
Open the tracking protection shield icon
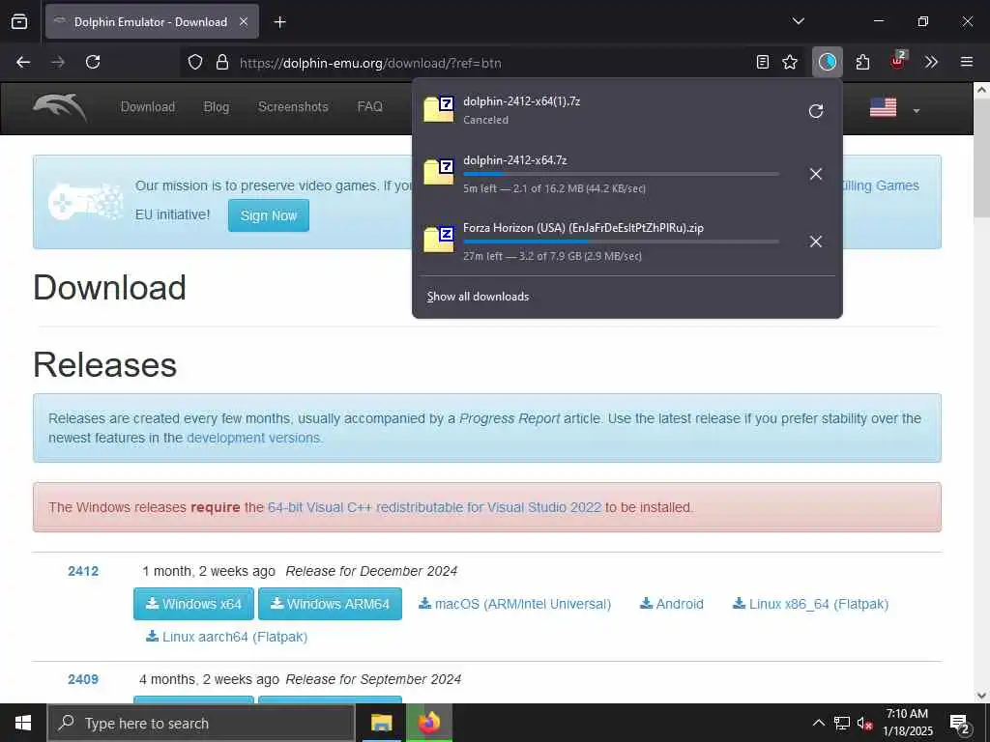coord(195,63)
